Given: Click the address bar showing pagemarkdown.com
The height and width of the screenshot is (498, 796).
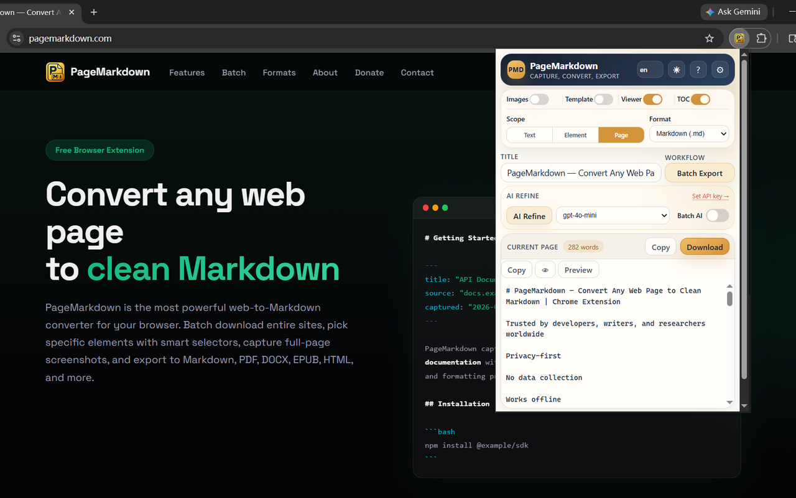Looking at the screenshot, I should [x=361, y=39].
